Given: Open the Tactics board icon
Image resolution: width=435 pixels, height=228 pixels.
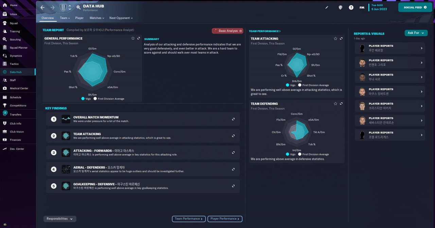Looking at the screenshot, I should tap(5, 64).
